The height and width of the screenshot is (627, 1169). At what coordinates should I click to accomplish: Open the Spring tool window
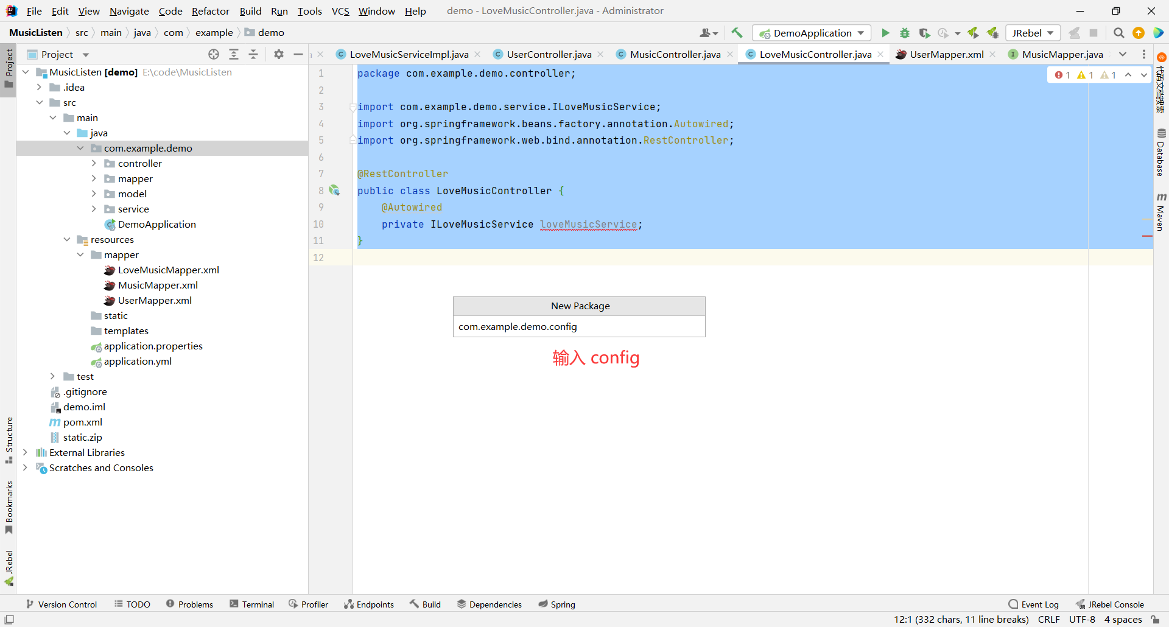tap(556, 604)
